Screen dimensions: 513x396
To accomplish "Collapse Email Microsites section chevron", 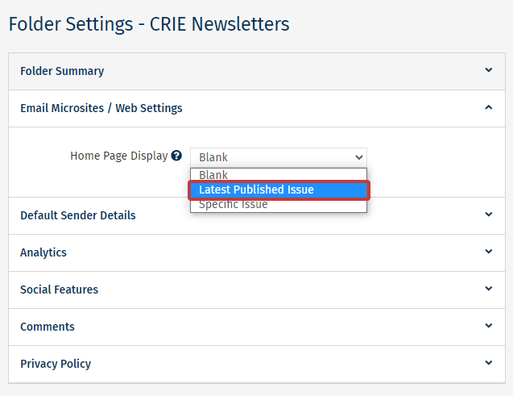I will (x=489, y=108).
